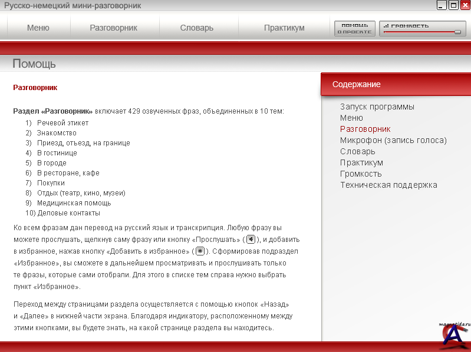Click the list item Деловые контакты

[68, 213]
